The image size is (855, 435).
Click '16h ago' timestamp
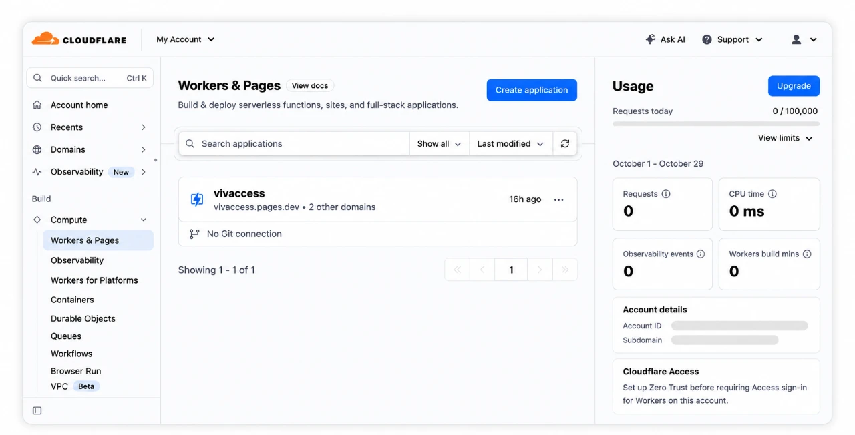[525, 199]
